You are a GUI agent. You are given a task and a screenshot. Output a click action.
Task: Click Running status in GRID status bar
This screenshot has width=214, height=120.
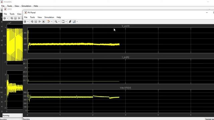[6, 116]
